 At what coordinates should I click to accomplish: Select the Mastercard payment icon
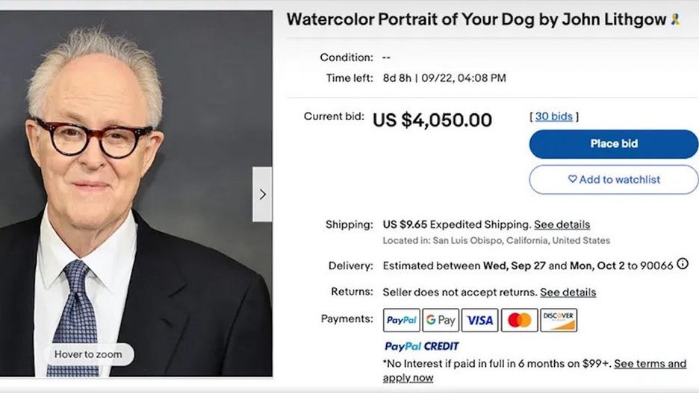click(519, 320)
